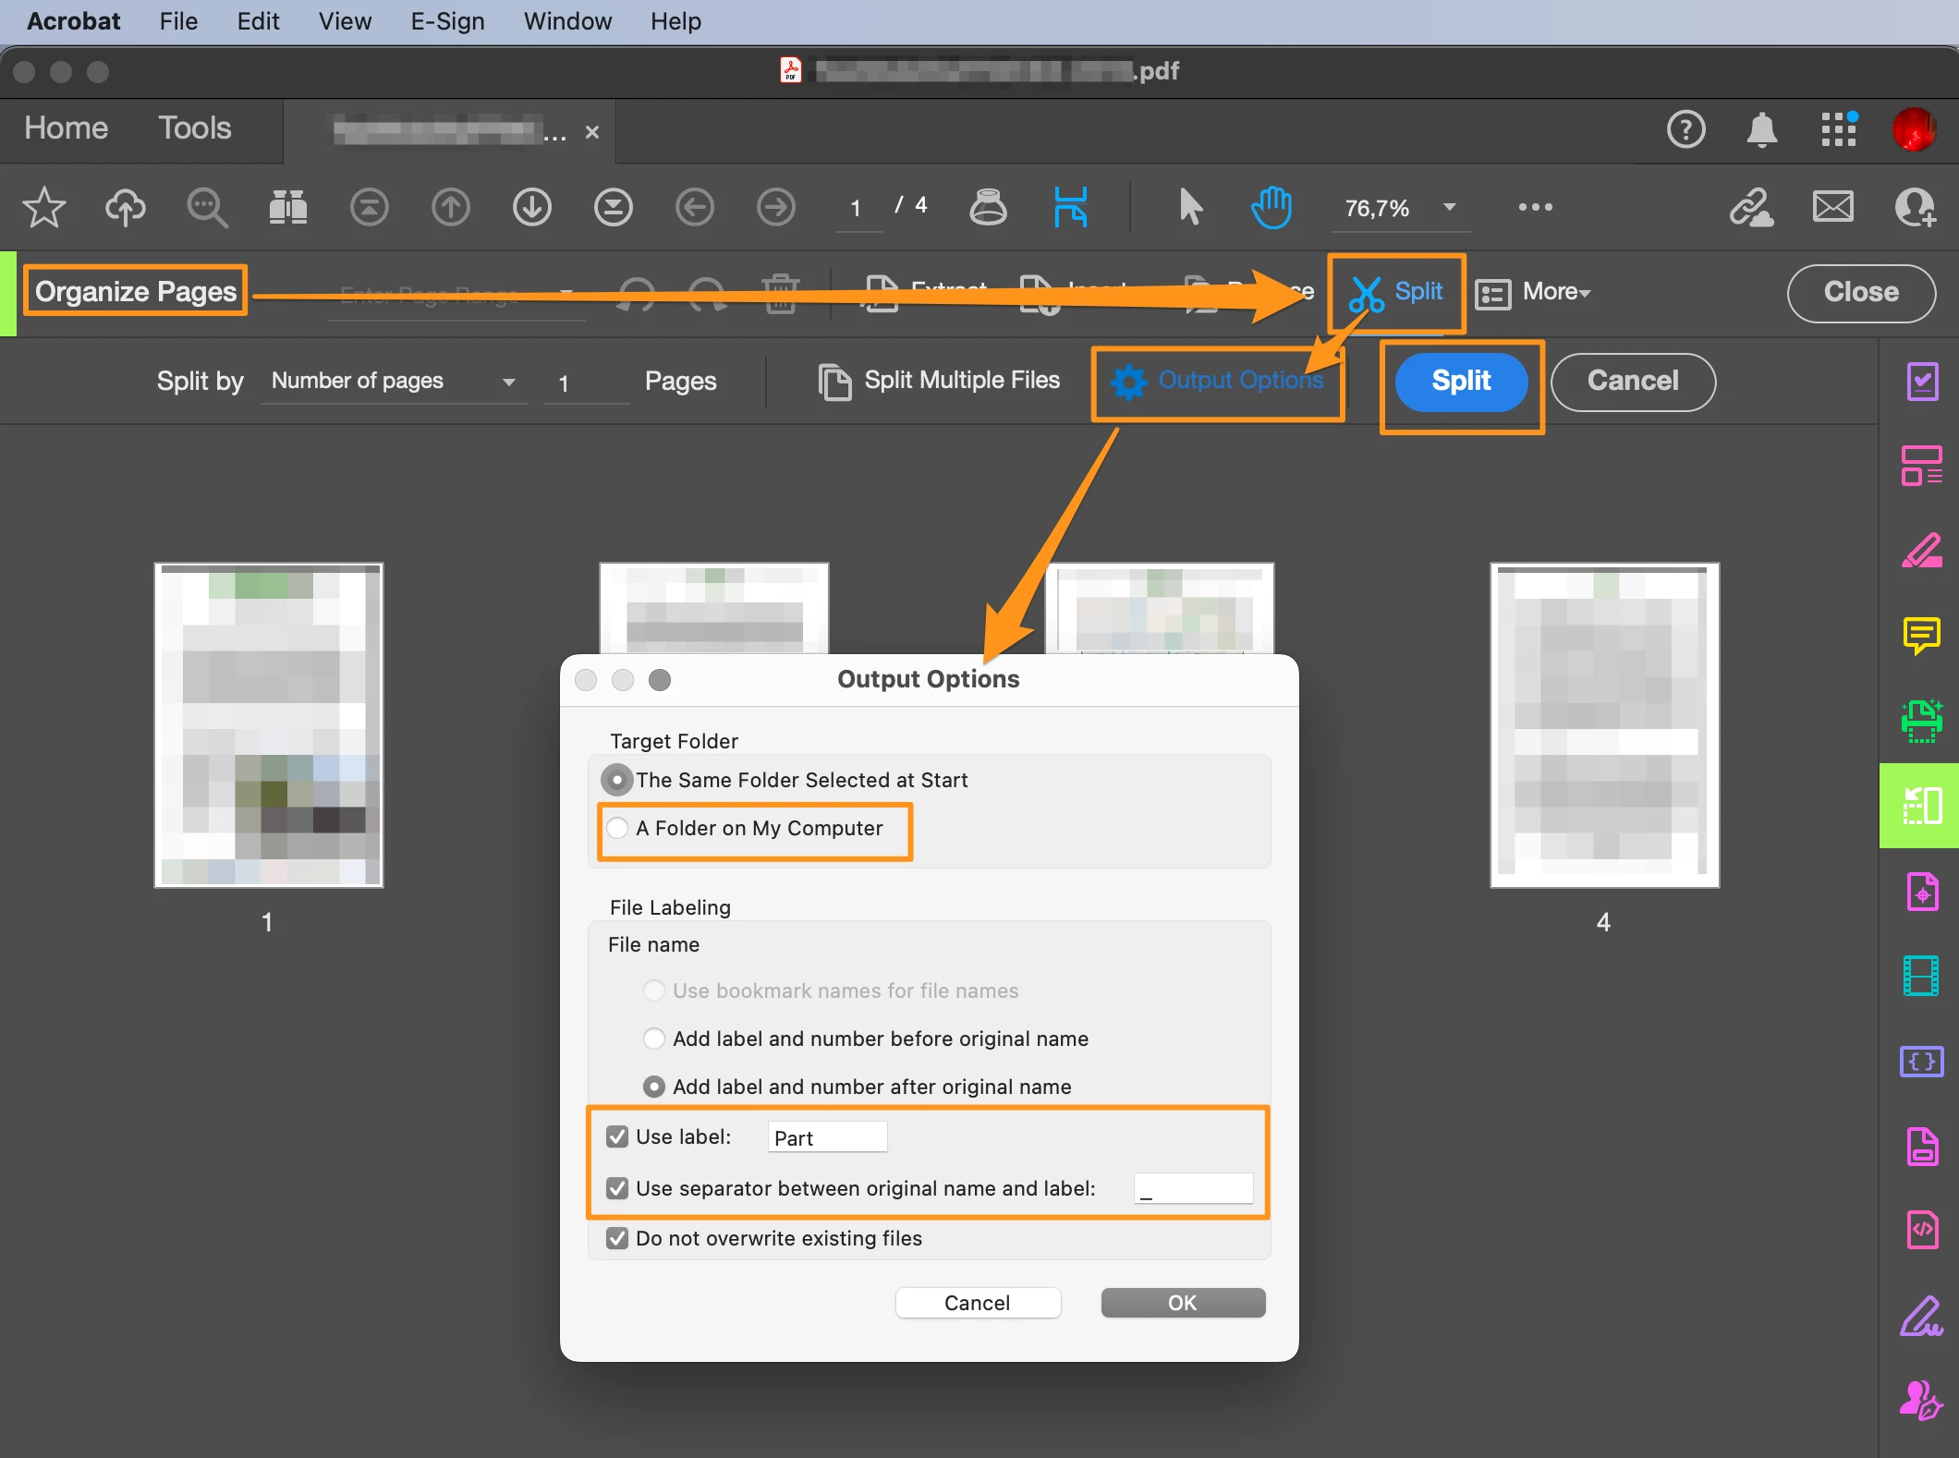Click OK in Output Options dialog
Viewport: 1959px width, 1458px height.
[x=1182, y=1303]
